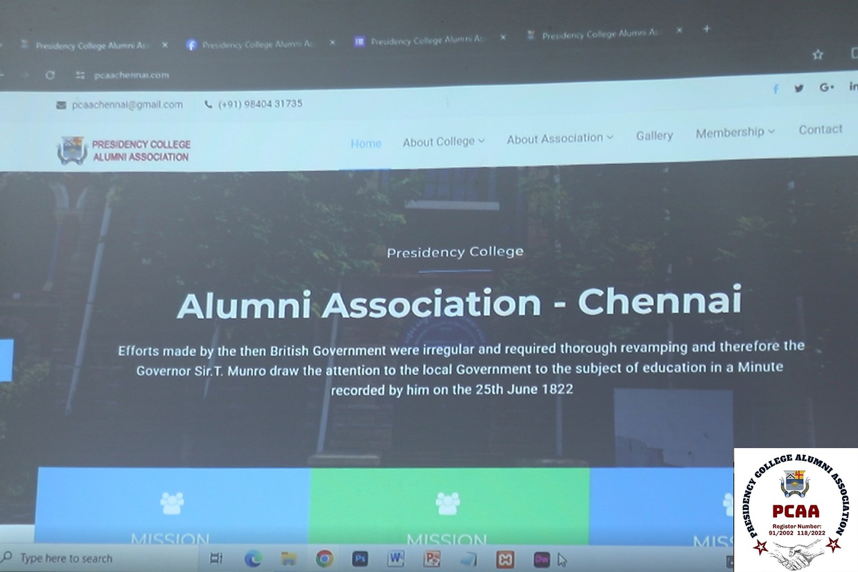Expand the About College dropdown menu
This screenshot has width=858, height=572.
[x=443, y=142]
